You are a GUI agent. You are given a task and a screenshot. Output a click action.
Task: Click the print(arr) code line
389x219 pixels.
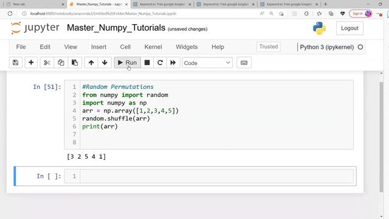click(100, 127)
